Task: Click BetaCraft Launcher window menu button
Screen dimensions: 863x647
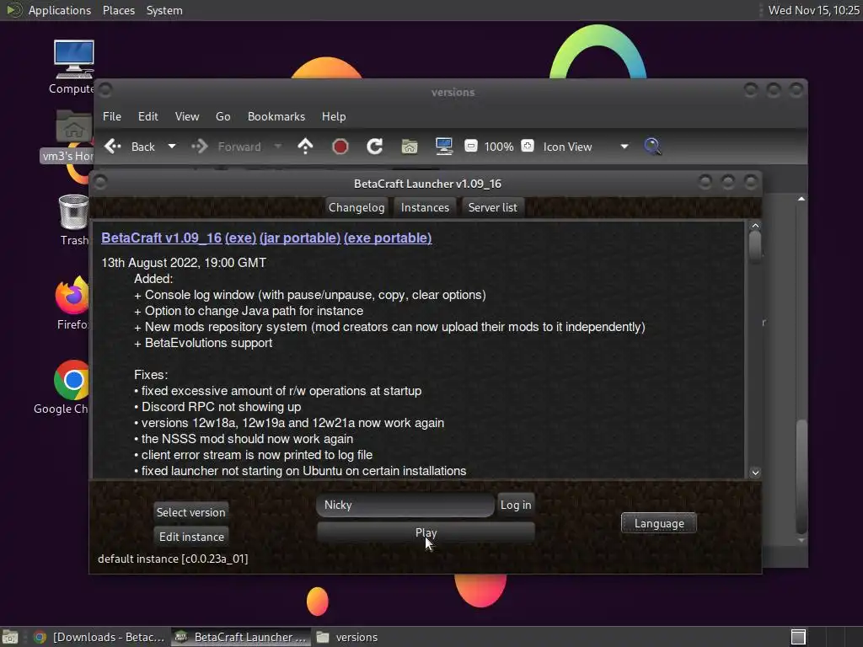Action: click(101, 183)
